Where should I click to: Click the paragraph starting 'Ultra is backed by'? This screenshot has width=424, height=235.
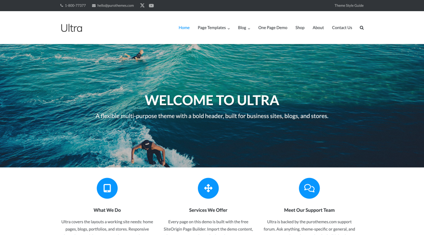click(309, 227)
